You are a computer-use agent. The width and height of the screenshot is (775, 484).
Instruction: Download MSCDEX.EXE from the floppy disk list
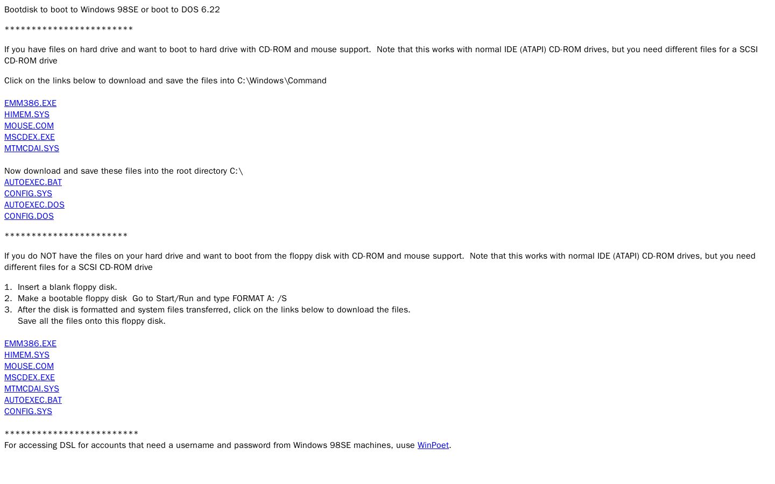[x=30, y=378]
